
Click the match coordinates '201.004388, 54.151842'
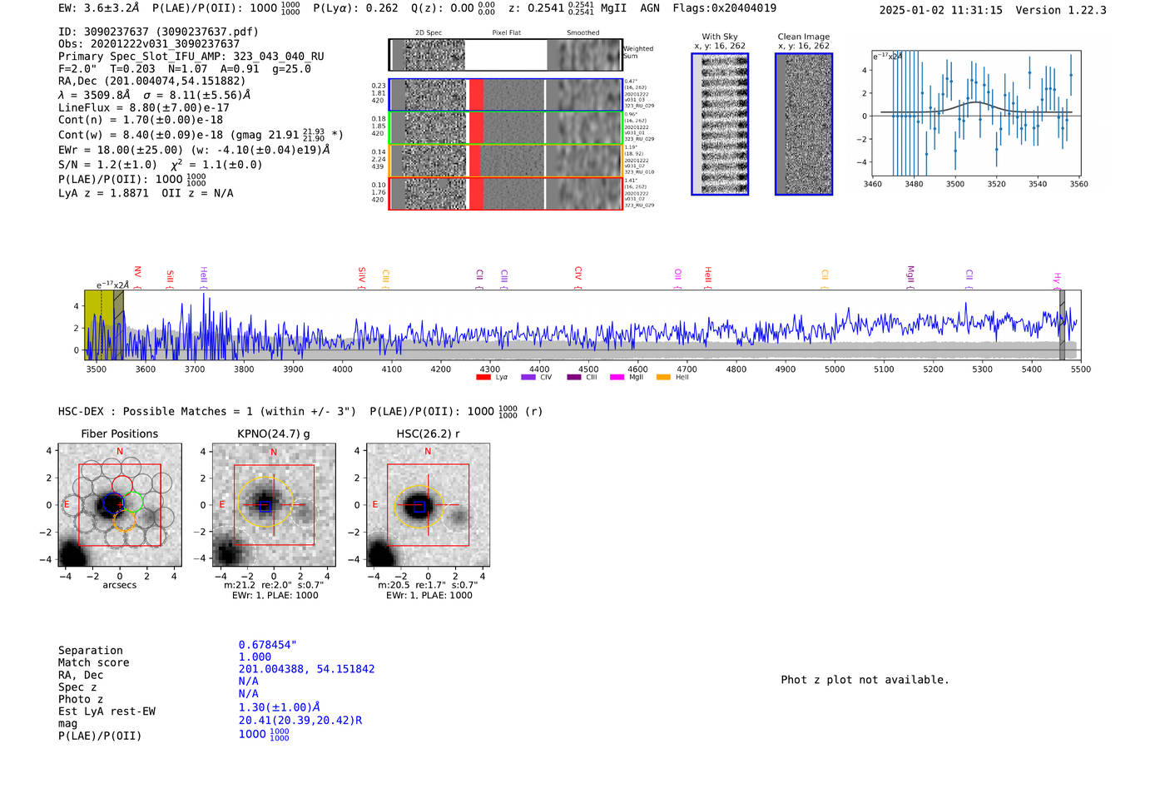307,669
